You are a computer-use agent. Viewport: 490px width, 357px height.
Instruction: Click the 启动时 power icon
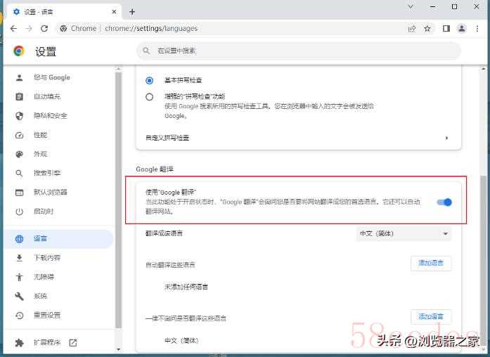pos(20,212)
